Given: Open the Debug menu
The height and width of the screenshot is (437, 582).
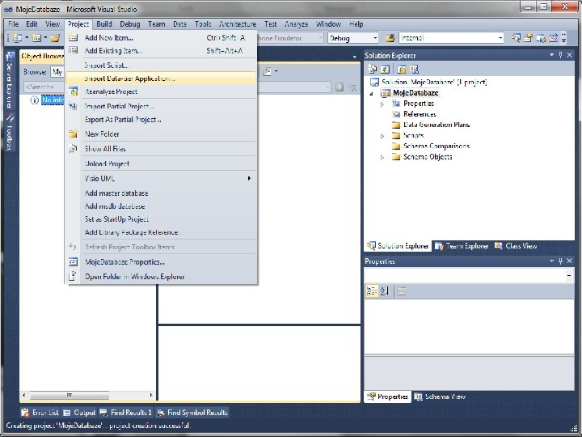Looking at the screenshot, I should [x=130, y=24].
